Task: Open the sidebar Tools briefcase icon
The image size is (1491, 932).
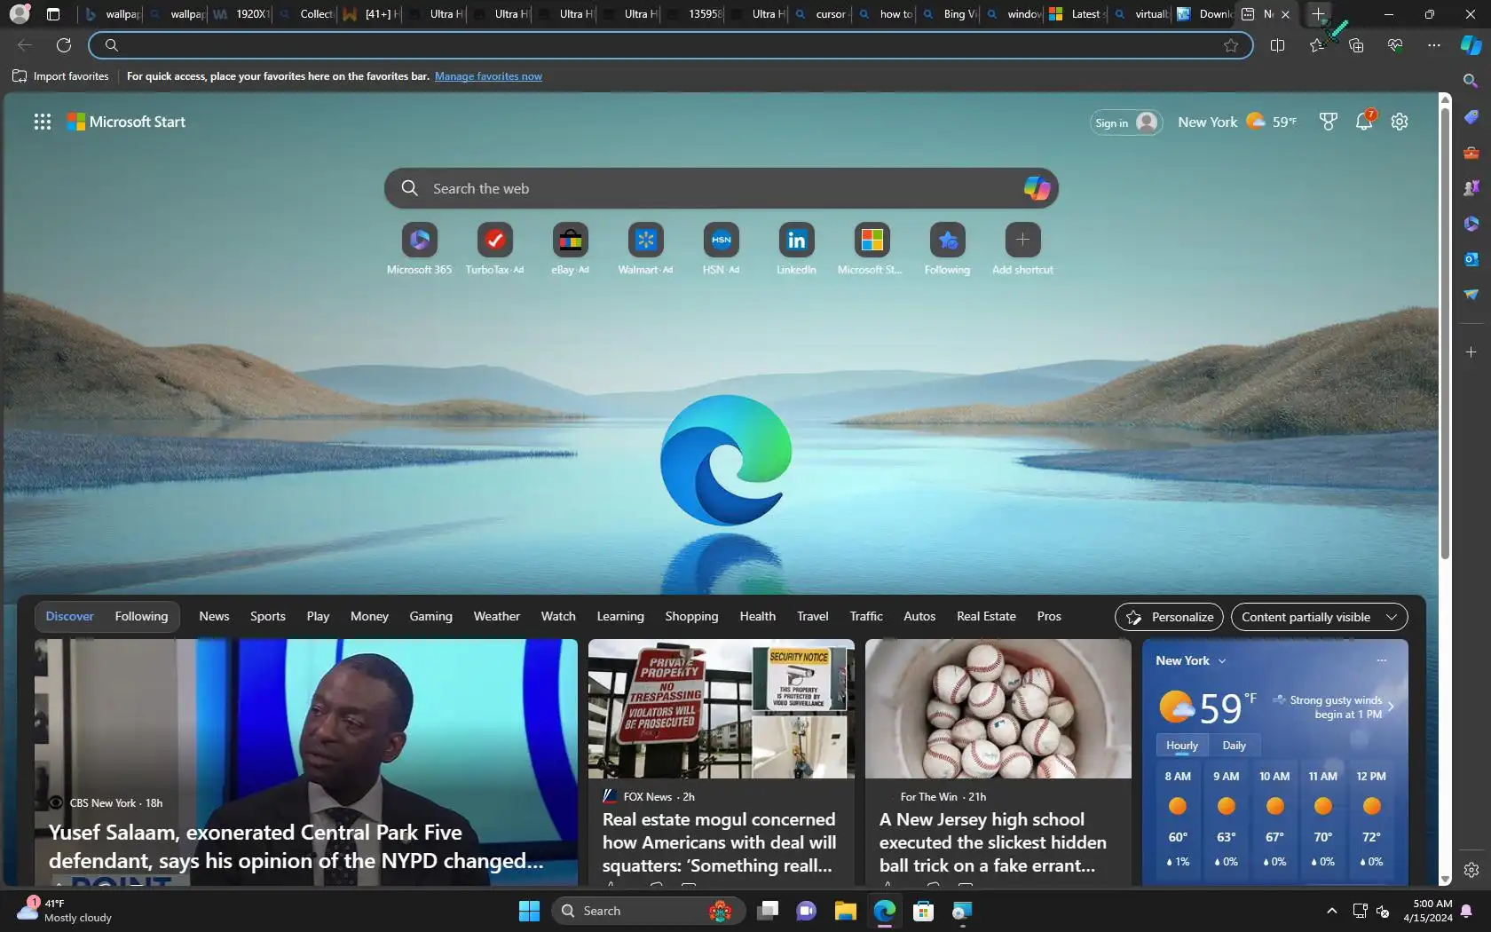Action: (x=1471, y=153)
